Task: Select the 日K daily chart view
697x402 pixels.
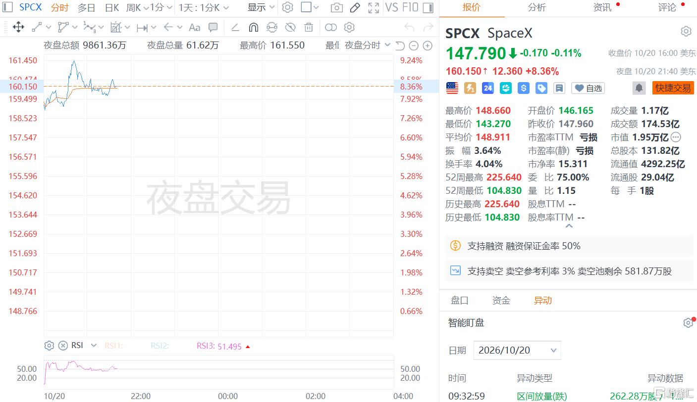Action: [112, 7]
